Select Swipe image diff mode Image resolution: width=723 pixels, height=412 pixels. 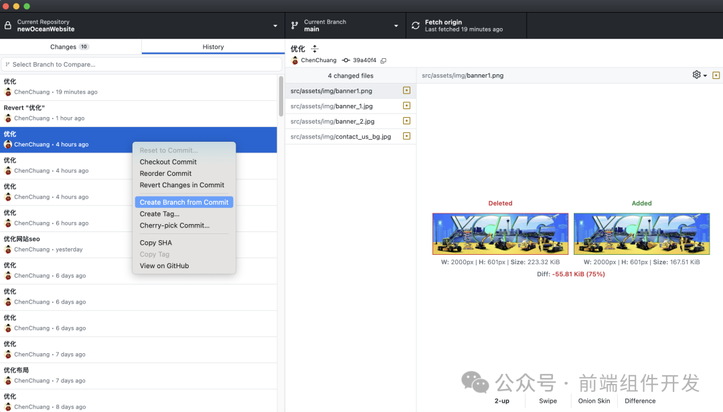(x=548, y=401)
